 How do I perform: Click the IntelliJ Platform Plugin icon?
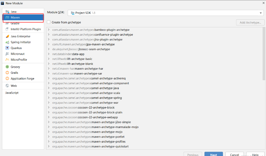pos(7,29)
